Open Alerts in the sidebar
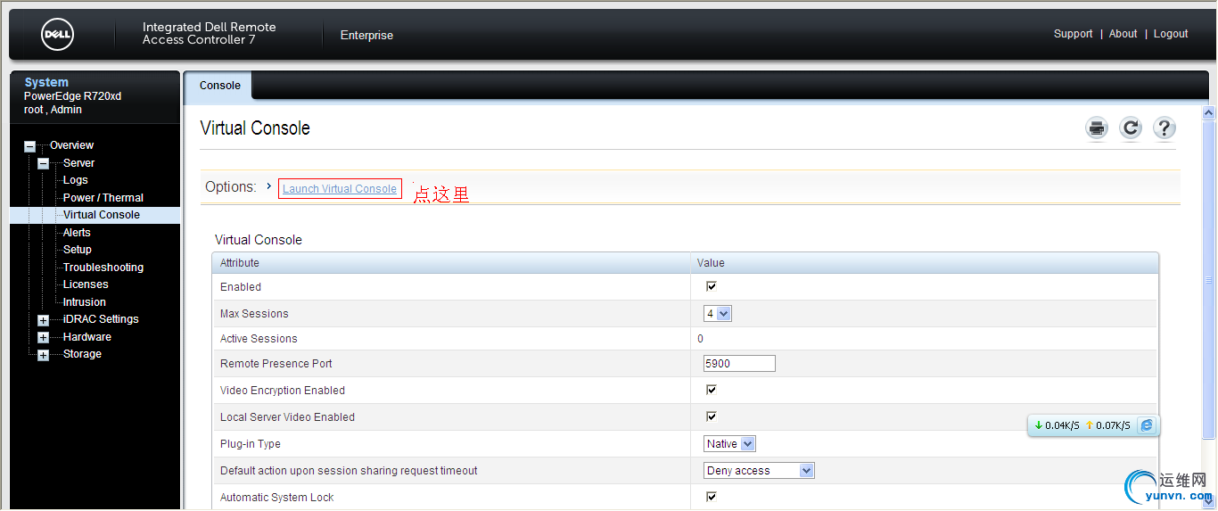 (x=77, y=233)
